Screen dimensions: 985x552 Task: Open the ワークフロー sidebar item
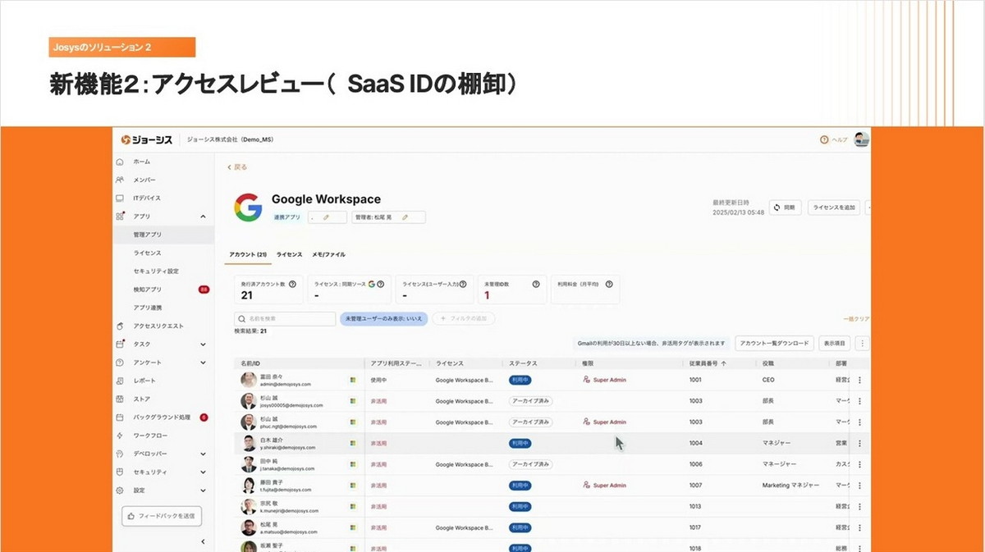(x=149, y=436)
